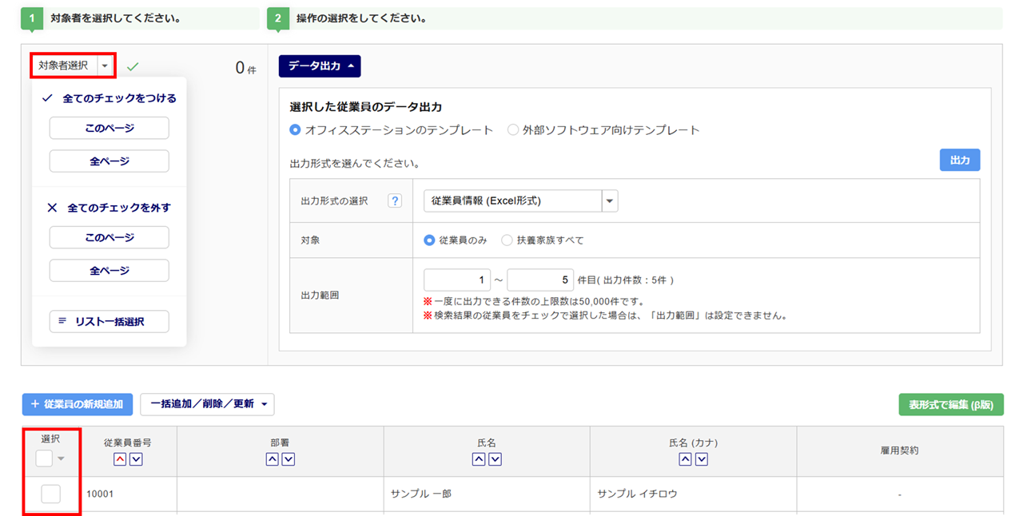Choose the 扶養家族すべて radio button
Viewport: 1023px width, 516px height.
coord(507,240)
